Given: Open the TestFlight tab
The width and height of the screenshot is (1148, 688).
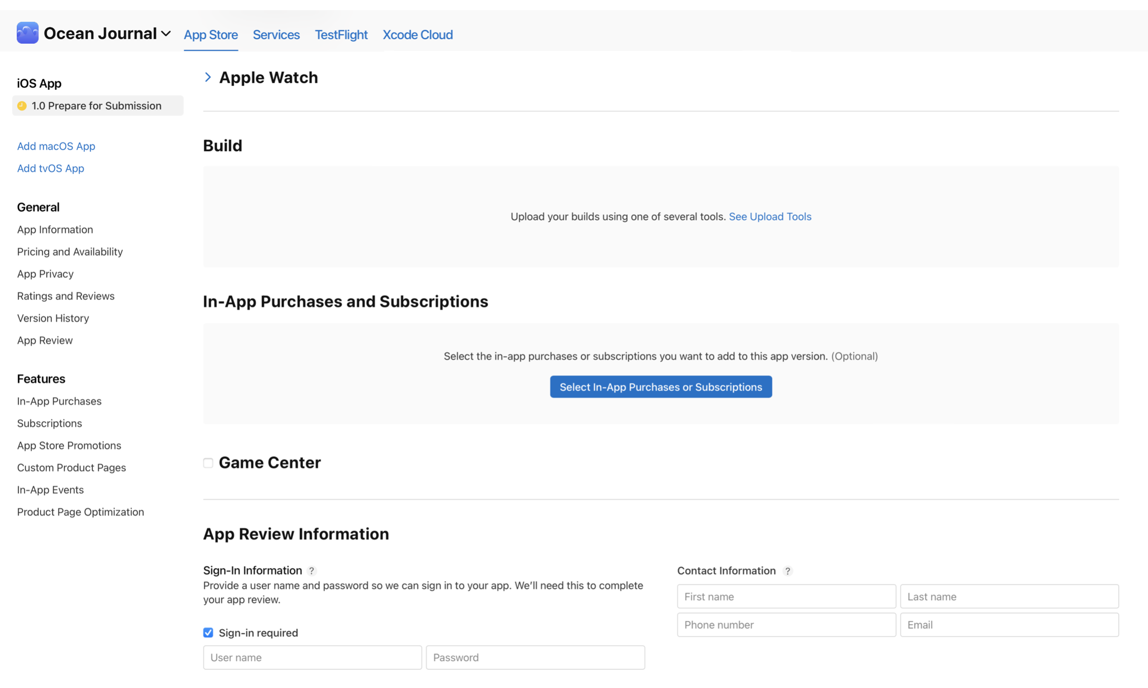Looking at the screenshot, I should tap(341, 35).
